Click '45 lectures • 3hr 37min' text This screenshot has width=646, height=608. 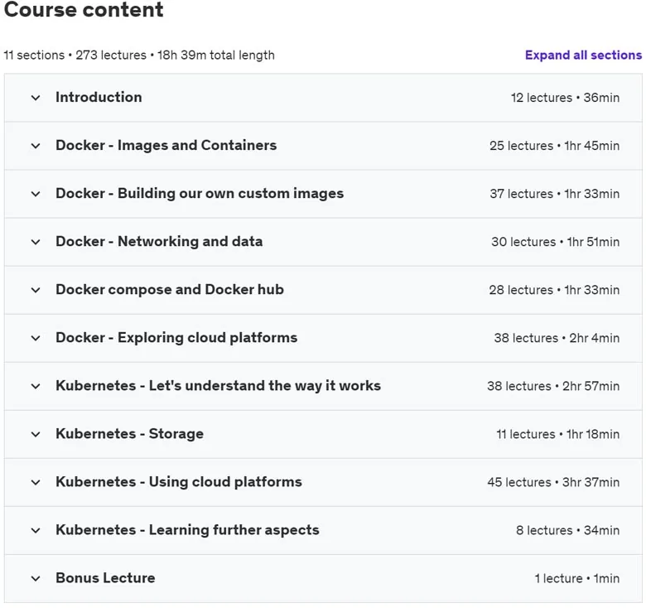coord(553,482)
